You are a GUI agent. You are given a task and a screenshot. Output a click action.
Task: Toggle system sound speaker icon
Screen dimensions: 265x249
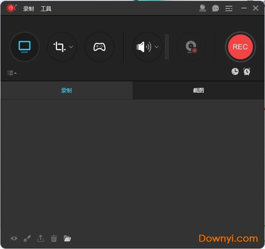click(x=144, y=47)
